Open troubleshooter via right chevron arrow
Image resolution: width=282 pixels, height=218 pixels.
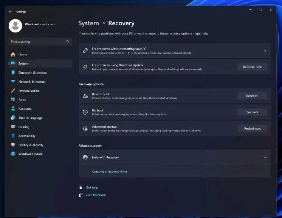coord(265,51)
